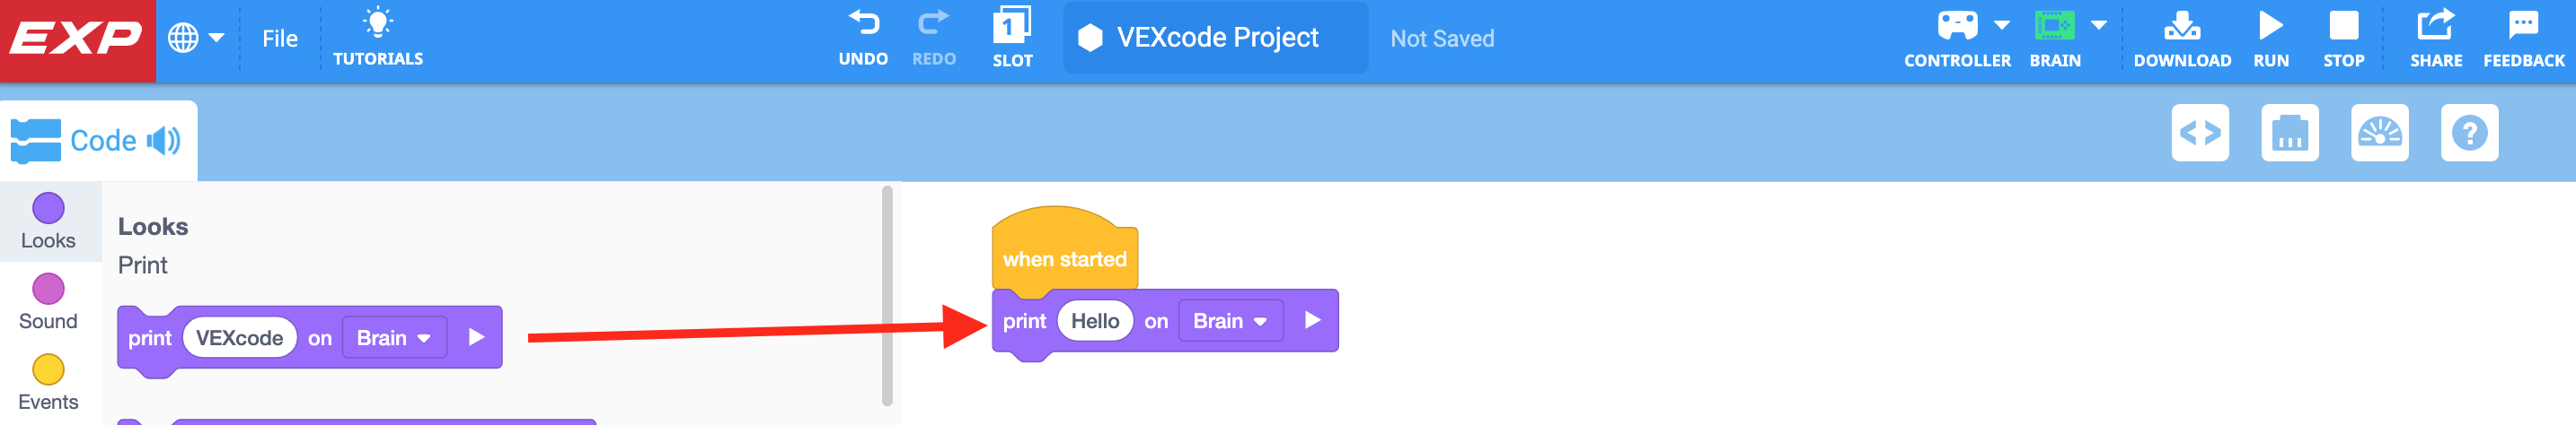Open the File menu
This screenshot has height=425, width=2576.
[x=280, y=38]
